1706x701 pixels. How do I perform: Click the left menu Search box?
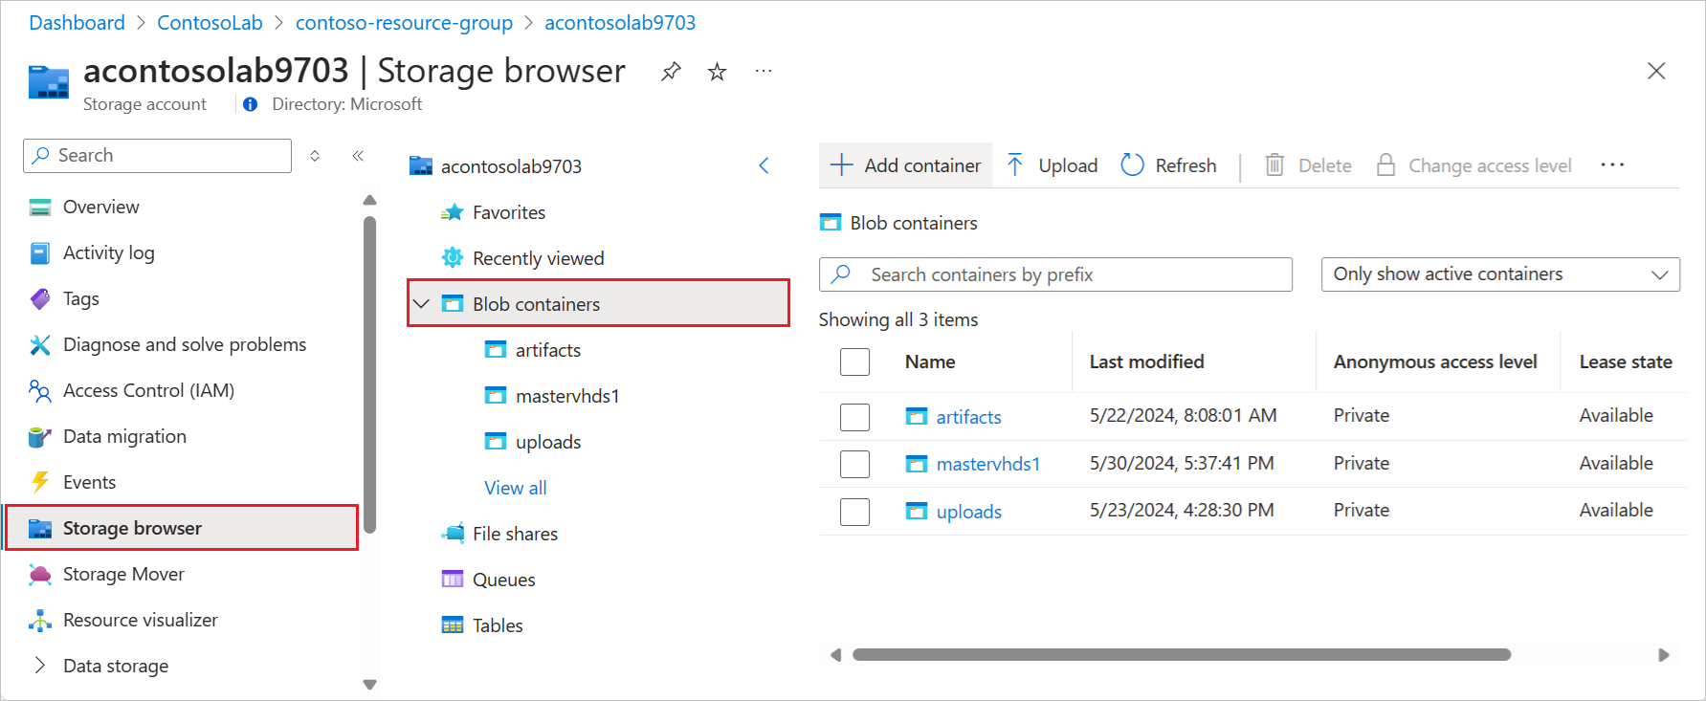[157, 155]
